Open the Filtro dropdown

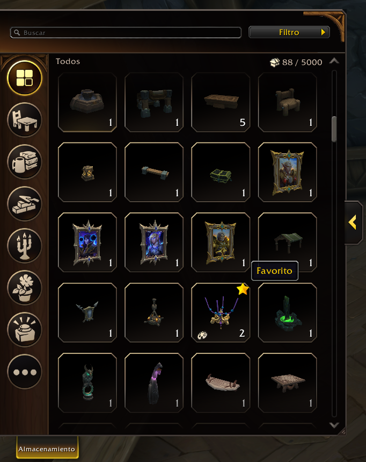[x=289, y=32]
